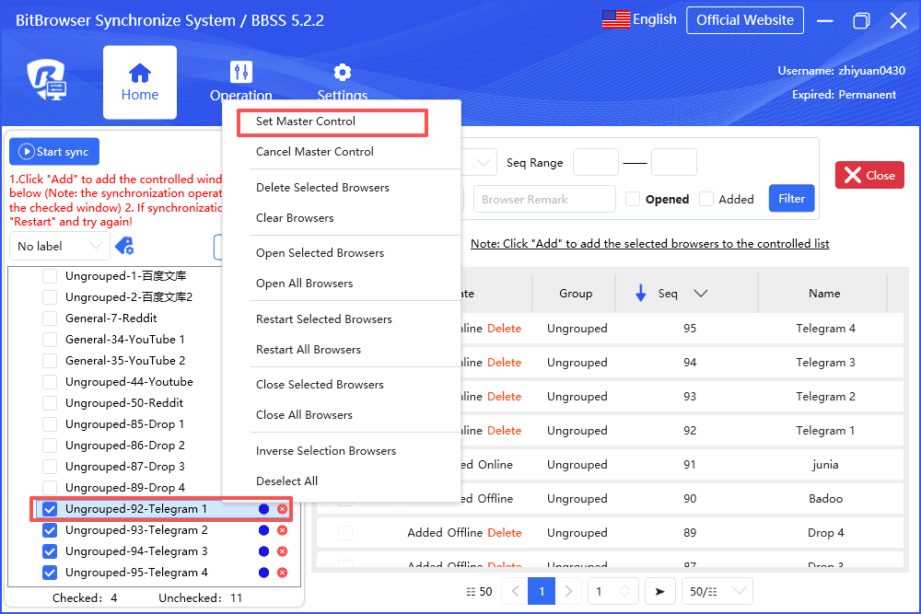Viewport: 921px width, 614px height.
Task: Choose Restart All Browsers from context menu
Action: point(309,350)
